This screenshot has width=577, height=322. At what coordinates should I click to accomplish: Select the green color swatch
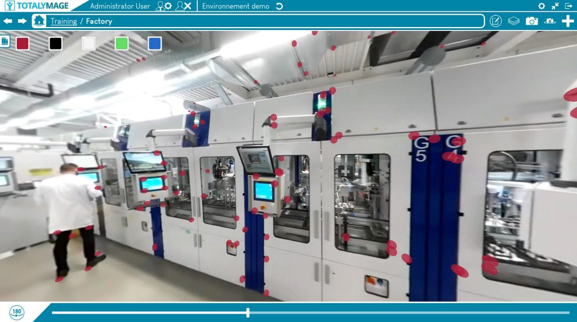click(122, 43)
